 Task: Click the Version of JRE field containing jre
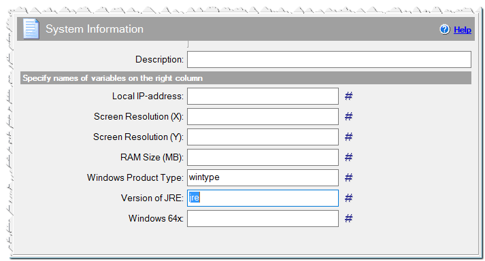[x=263, y=198]
